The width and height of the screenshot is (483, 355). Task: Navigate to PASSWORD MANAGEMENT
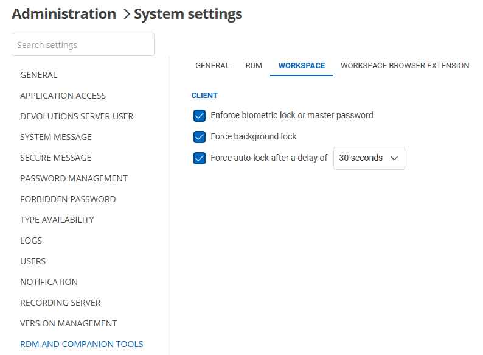pos(74,178)
